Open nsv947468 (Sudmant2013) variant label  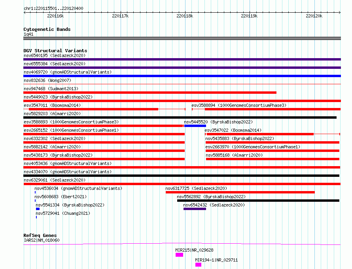[51, 89]
